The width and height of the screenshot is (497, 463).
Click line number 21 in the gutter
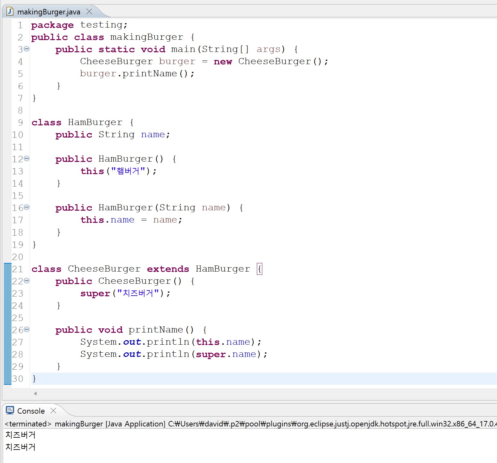[x=18, y=269]
